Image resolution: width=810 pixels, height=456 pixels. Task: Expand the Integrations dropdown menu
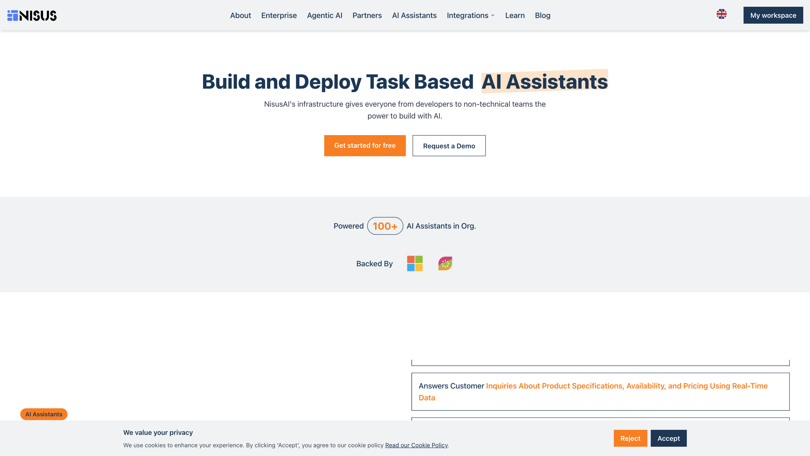[471, 15]
